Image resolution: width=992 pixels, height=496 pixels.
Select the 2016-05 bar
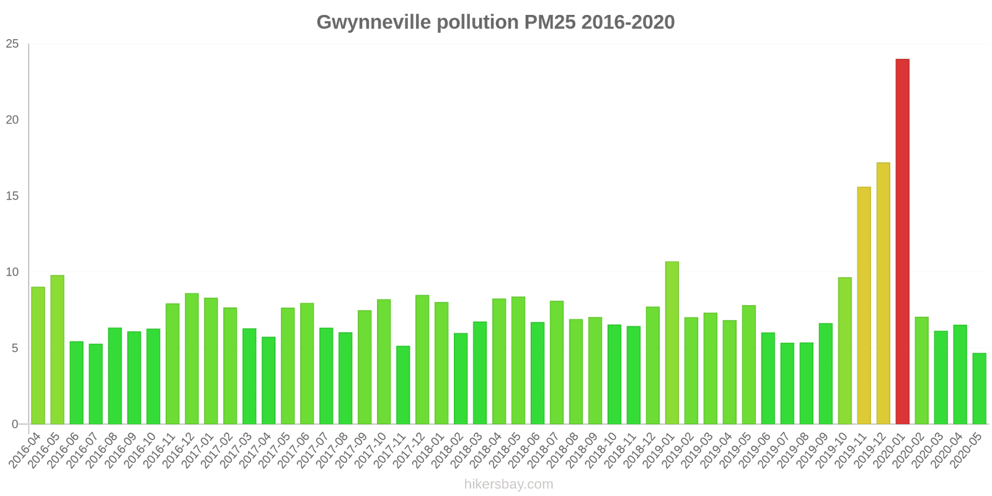(57, 350)
